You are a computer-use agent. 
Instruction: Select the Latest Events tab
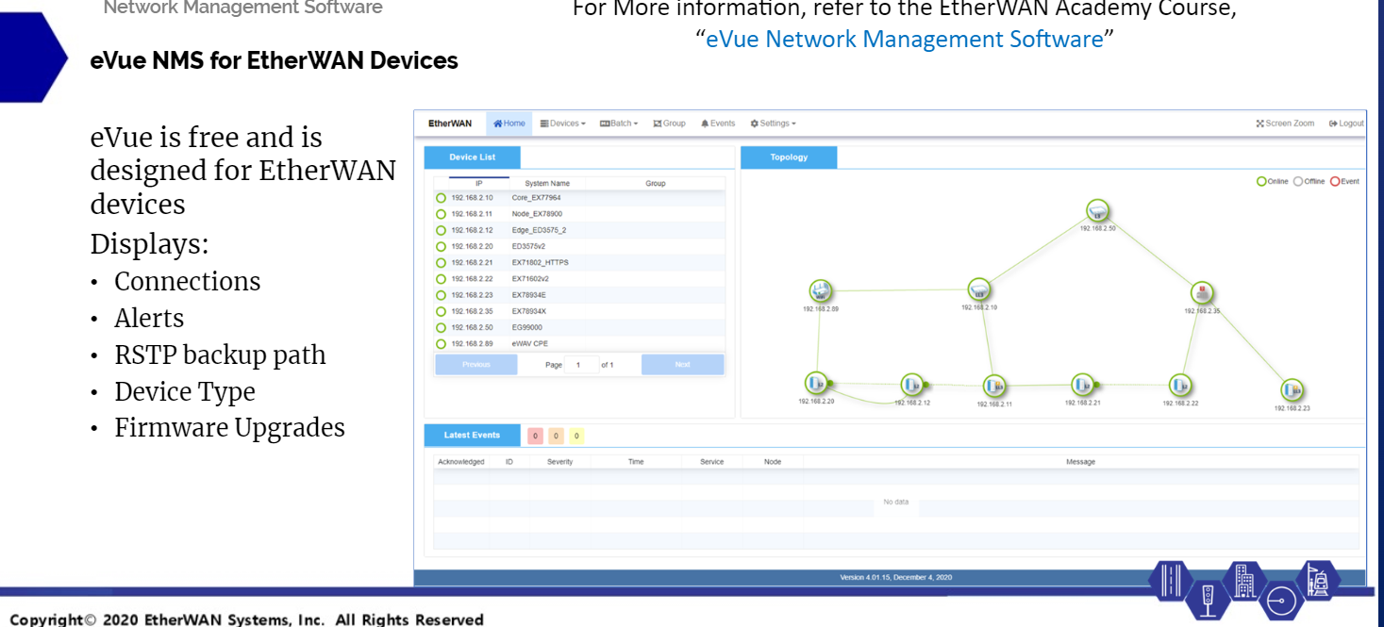click(x=472, y=436)
